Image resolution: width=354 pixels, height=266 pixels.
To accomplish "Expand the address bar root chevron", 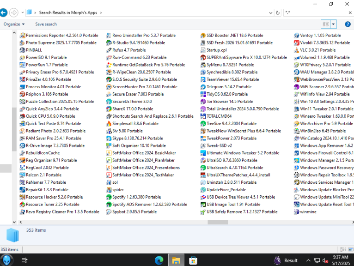I will pos(35,13).
